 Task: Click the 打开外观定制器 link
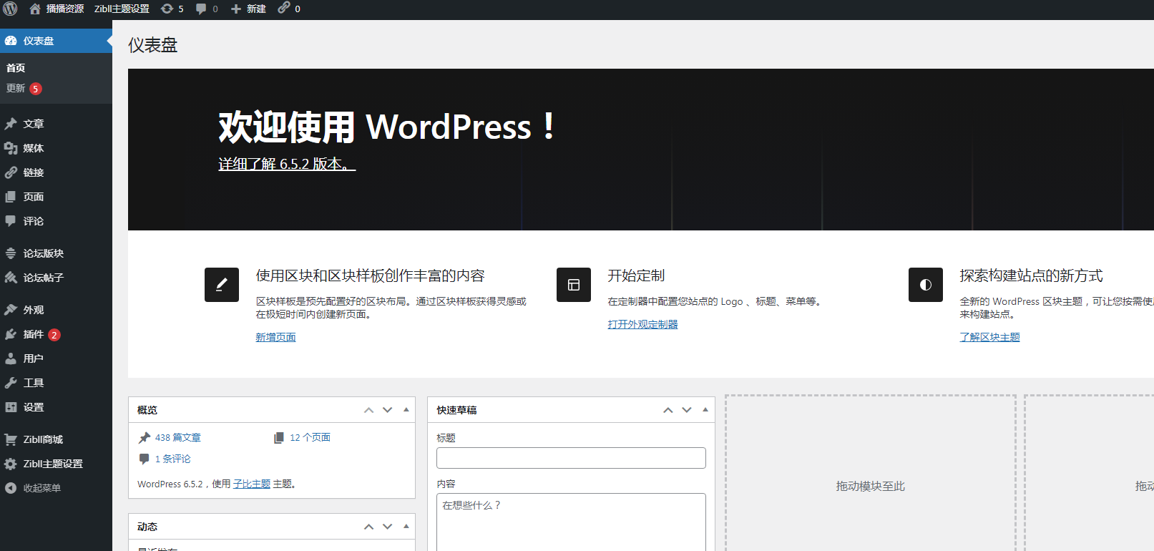(x=642, y=324)
